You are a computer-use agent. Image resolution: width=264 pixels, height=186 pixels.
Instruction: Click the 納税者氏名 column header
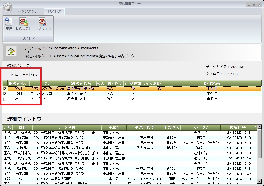[x=81, y=83]
